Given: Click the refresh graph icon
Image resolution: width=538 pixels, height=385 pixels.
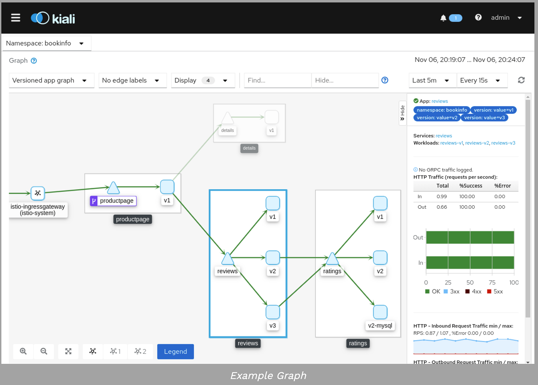Looking at the screenshot, I should point(521,80).
